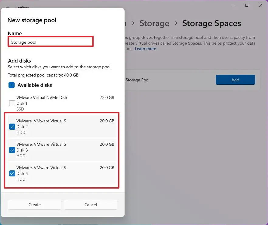Minimize the Settings window
The height and width of the screenshot is (225, 268).
pos(232,5)
